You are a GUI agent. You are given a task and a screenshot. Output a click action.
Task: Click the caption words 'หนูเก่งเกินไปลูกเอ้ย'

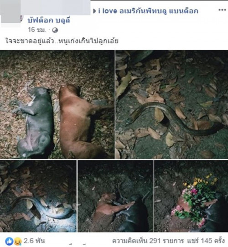[88, 41]
